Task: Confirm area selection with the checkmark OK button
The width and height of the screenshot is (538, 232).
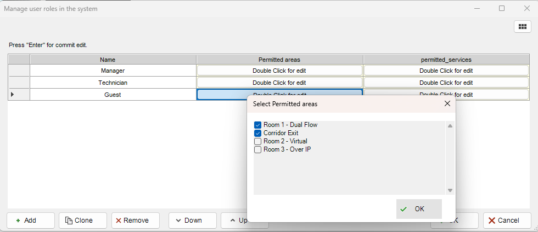Action: point(419,209)
